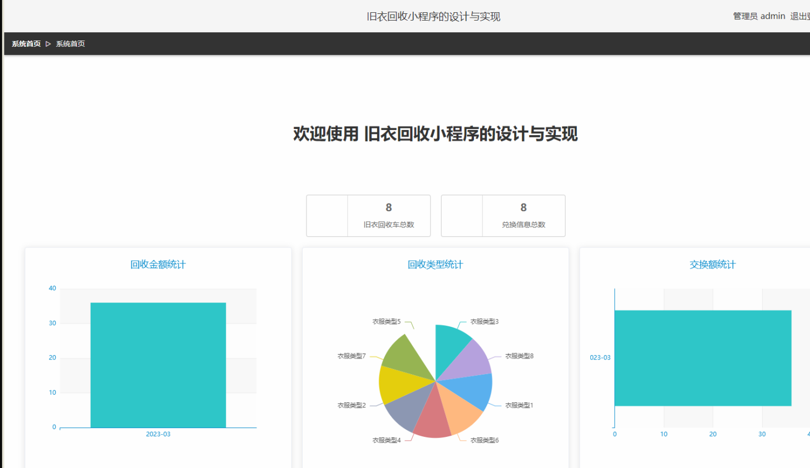Click the 衣服类型4 pie label
Image resolution: width=810 pixels, height=468 pixels.
pos(387,440)
